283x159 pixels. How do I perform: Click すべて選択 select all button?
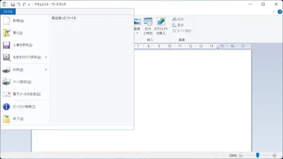click(182, 31)
